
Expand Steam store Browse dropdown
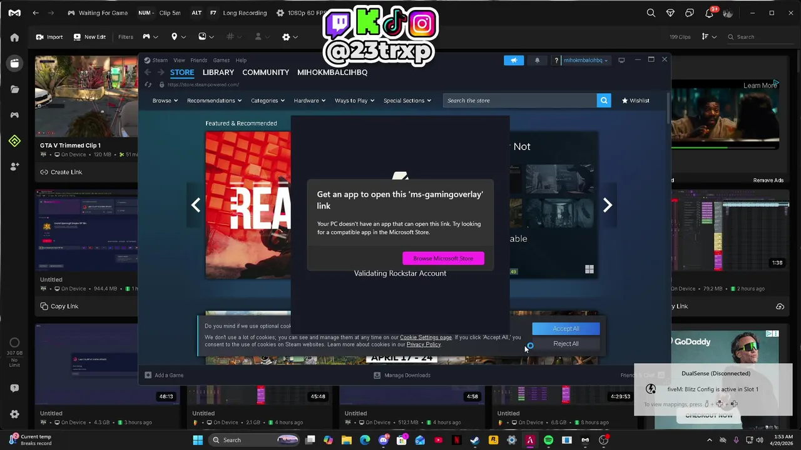coord(165,101)
